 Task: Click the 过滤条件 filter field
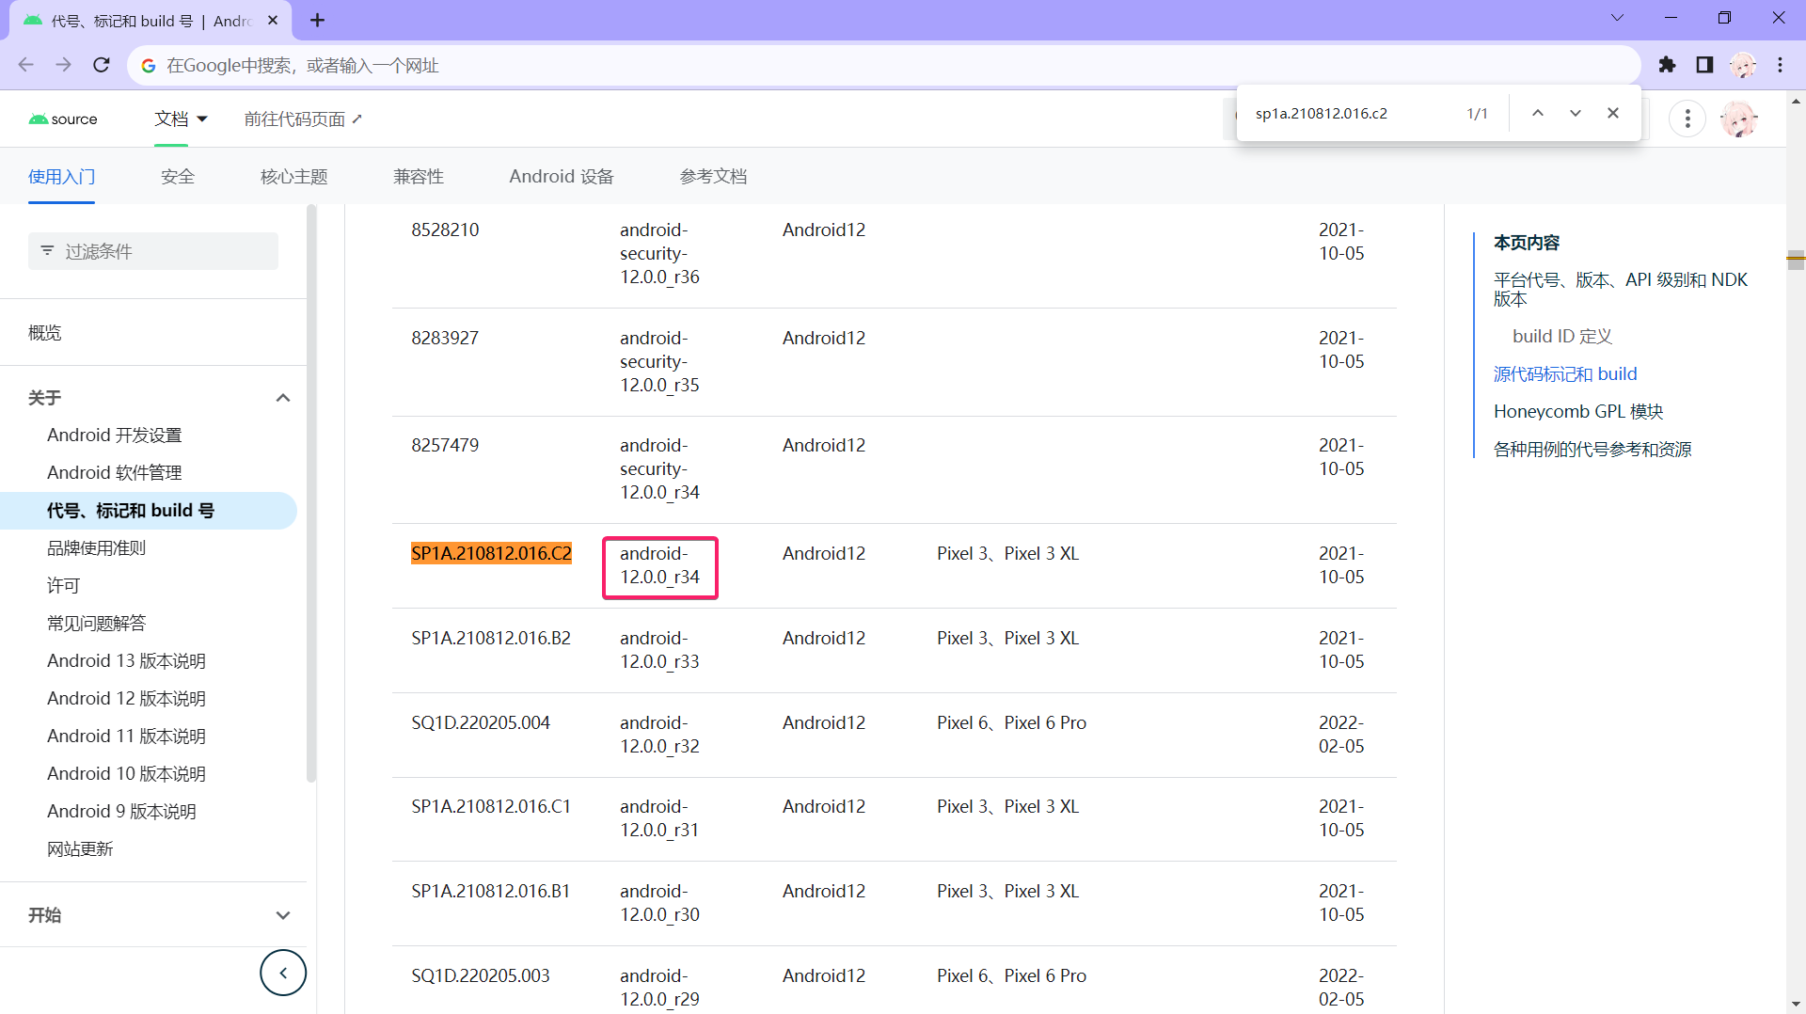pos(153,251)
